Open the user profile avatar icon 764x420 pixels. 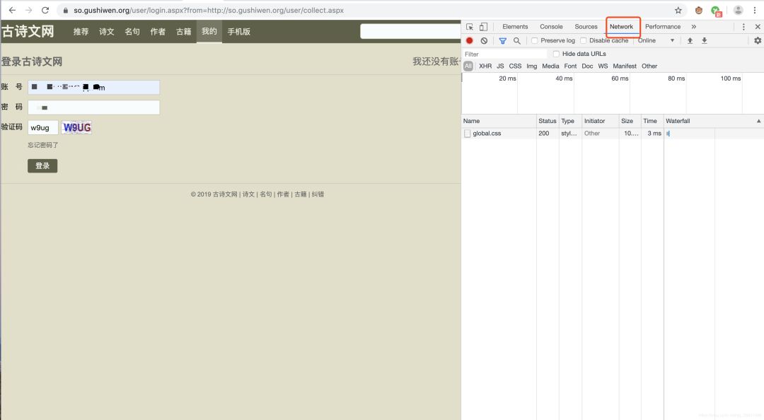[x=738, y=10]
